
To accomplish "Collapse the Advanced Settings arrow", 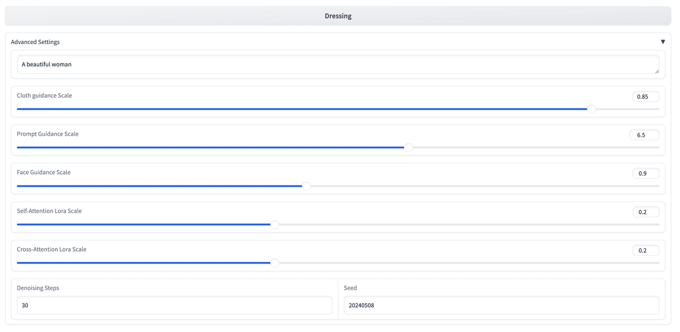I will tap(662, 42).
